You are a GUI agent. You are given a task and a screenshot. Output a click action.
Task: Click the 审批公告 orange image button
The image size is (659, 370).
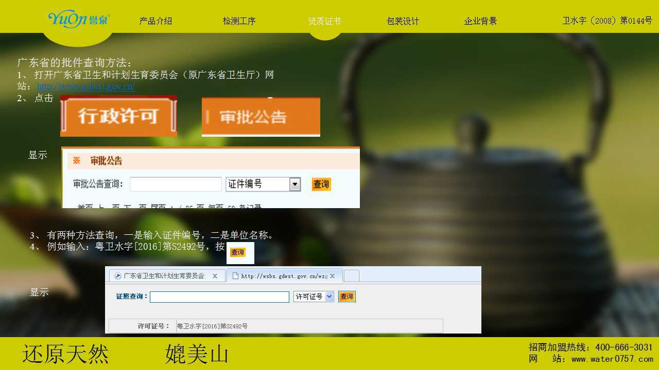tap(261, 117)
